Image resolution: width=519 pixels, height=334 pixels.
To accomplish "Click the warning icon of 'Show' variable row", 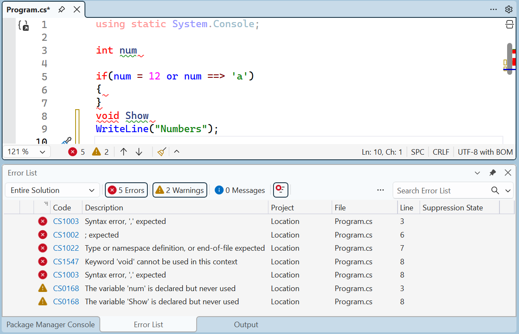I will tap(42, 302).
